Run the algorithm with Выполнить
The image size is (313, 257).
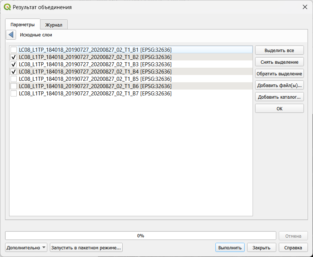pos(230,248)
